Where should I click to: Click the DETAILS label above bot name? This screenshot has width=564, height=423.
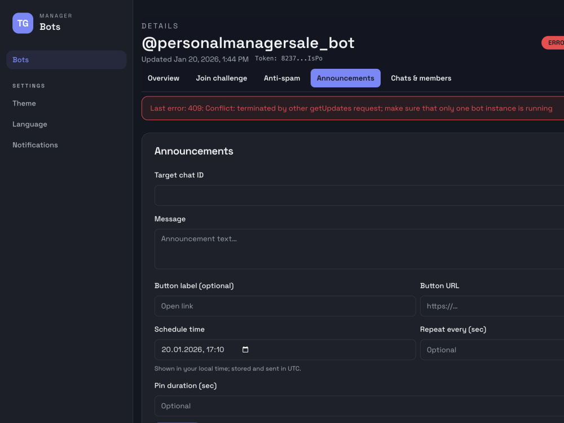point(160,26)
